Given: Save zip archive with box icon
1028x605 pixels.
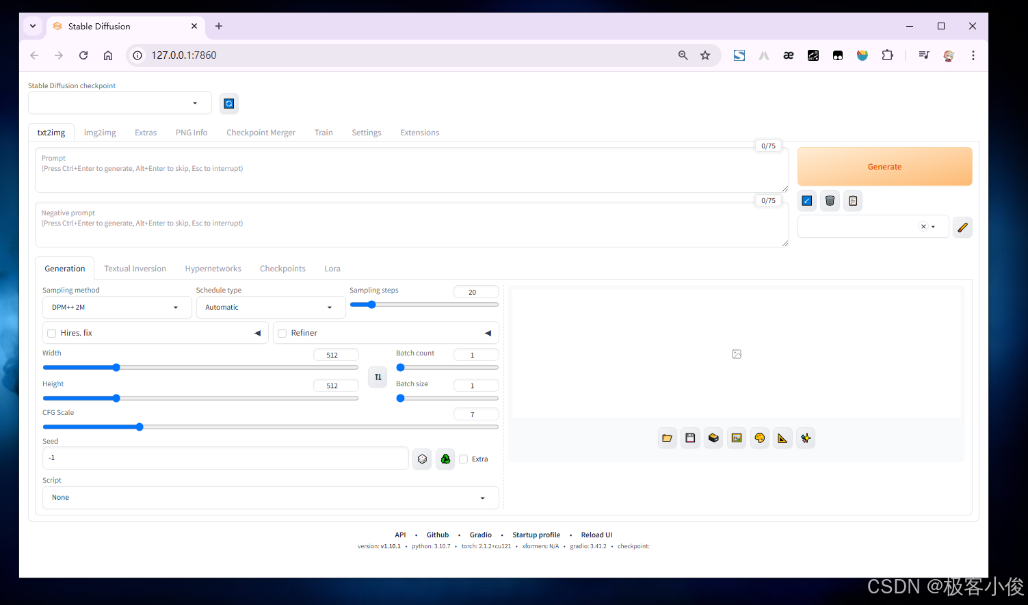Looking at the screenshot, I should pyautogui.click(x=713, y=438).
